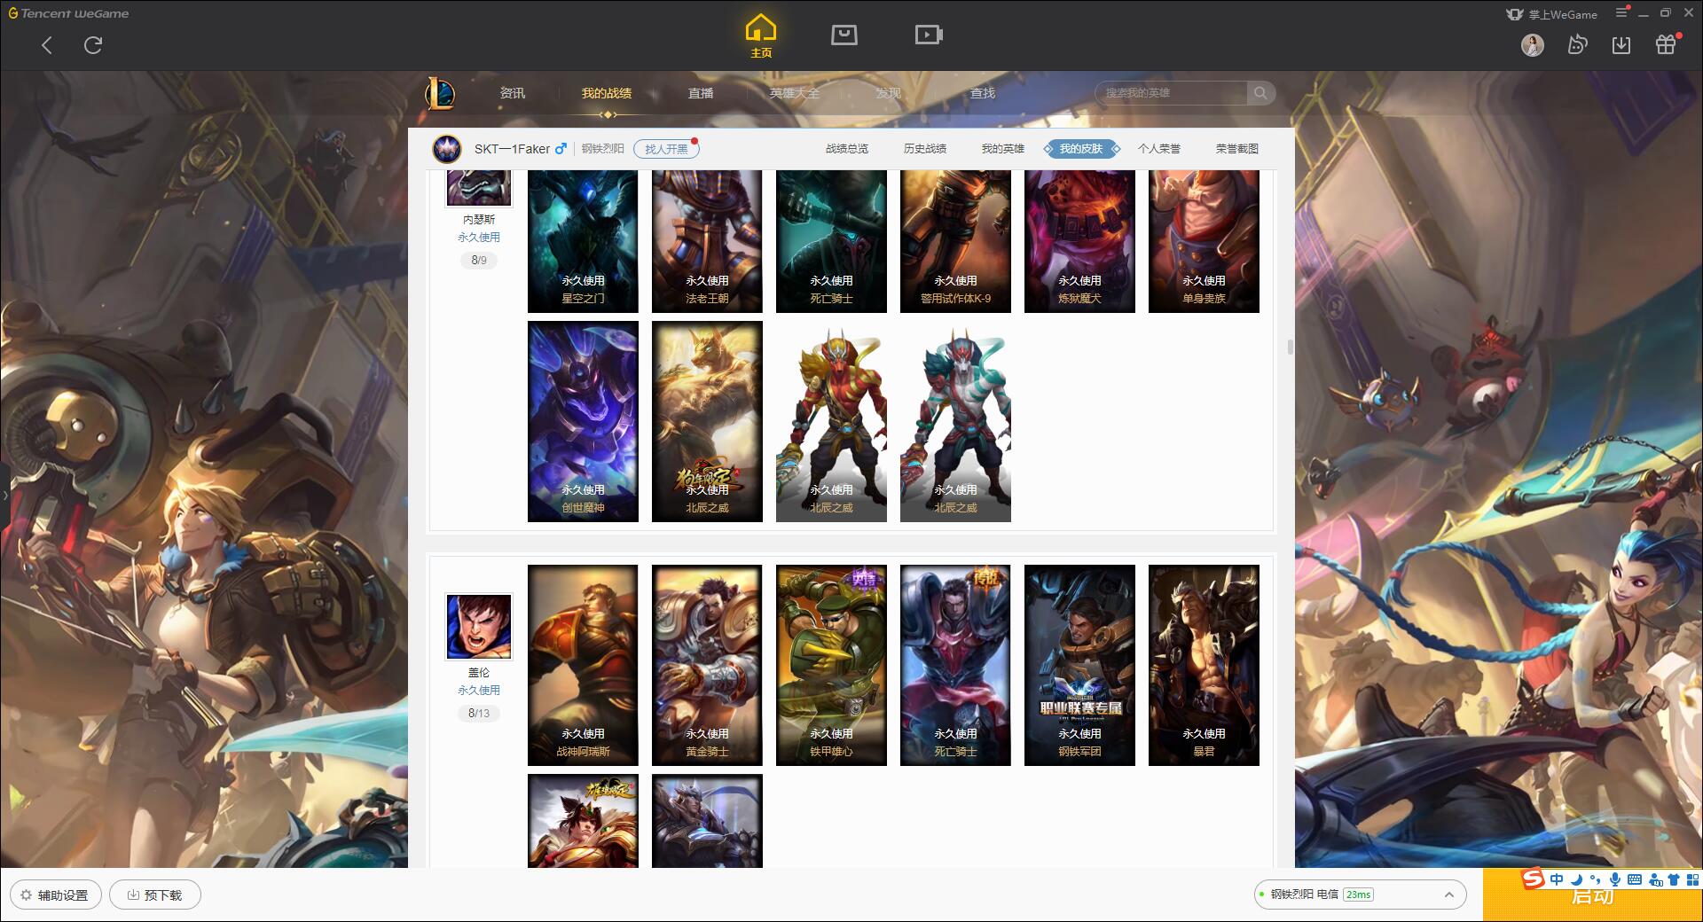Switch to 个人荣誉 sub-tab

click(x=1159, y=149)
